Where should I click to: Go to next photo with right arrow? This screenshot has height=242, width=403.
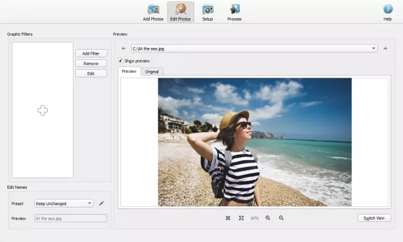[x=385, y=49]
